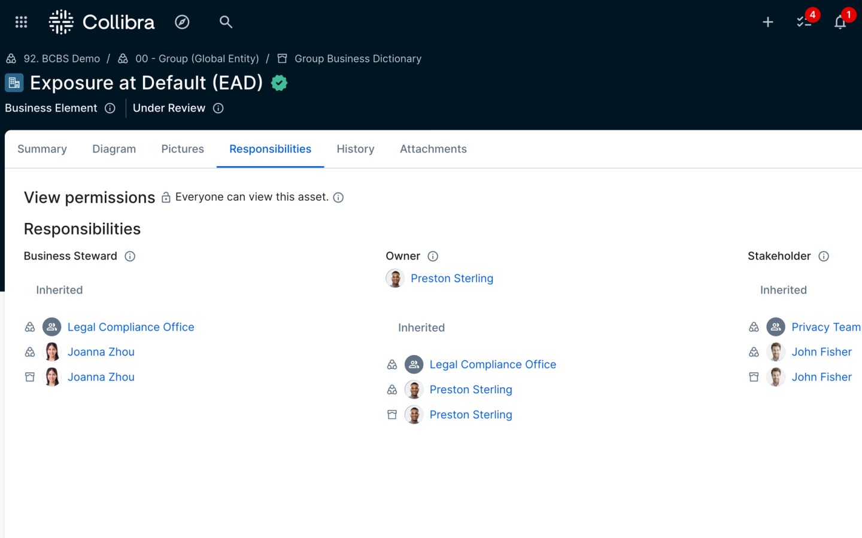Viewport: 862px width, 538px height.
Task: Open the apps grid menu
Action: click(x=22, y=22)
